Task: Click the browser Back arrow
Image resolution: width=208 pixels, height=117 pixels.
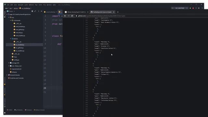Action: [x=65, y=16]
